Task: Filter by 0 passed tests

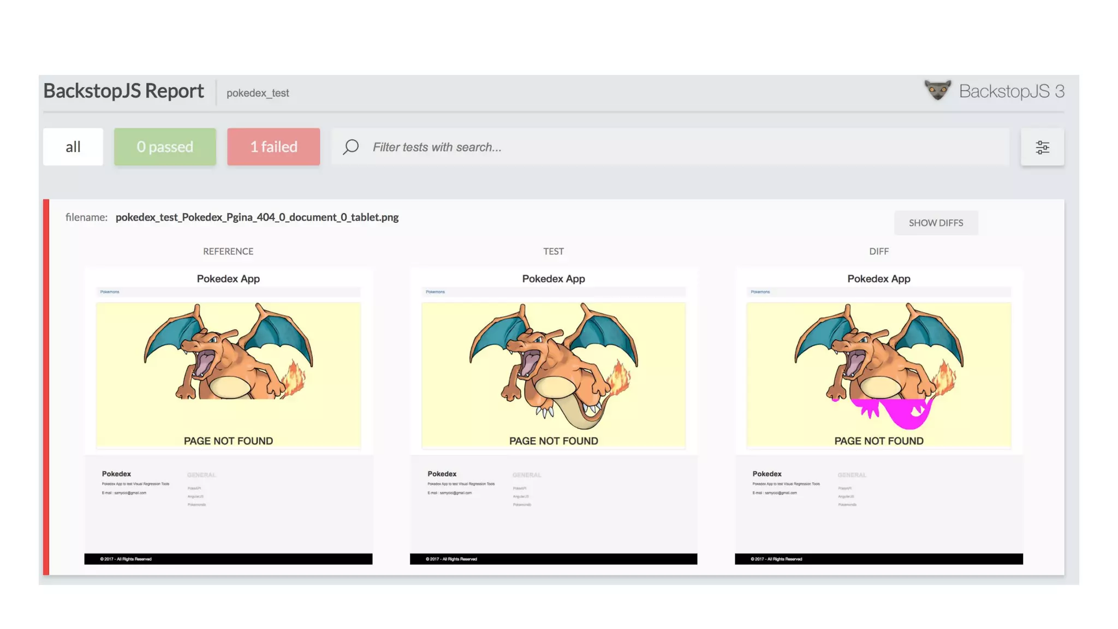Action: (x=165, y=147)
